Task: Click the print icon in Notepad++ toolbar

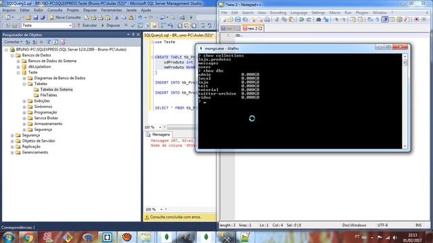Action: [267, 20]
